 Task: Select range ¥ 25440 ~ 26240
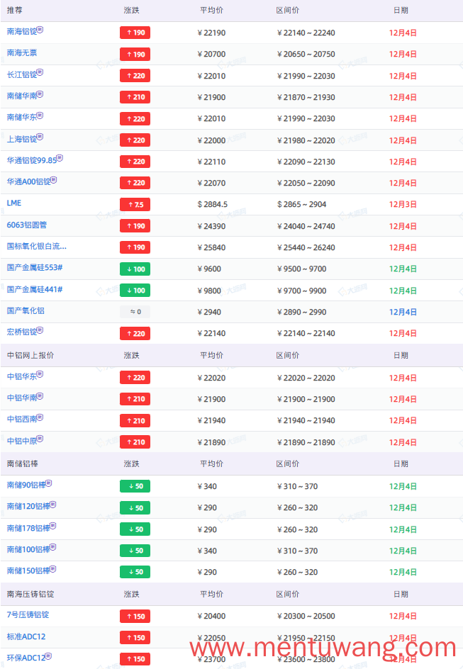tap(306, 248)
